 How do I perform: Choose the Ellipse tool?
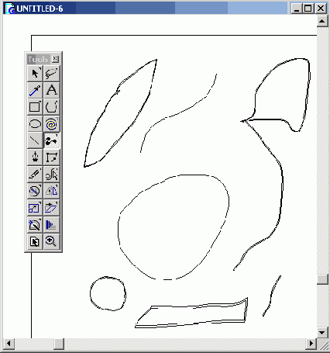pos(35,124)
